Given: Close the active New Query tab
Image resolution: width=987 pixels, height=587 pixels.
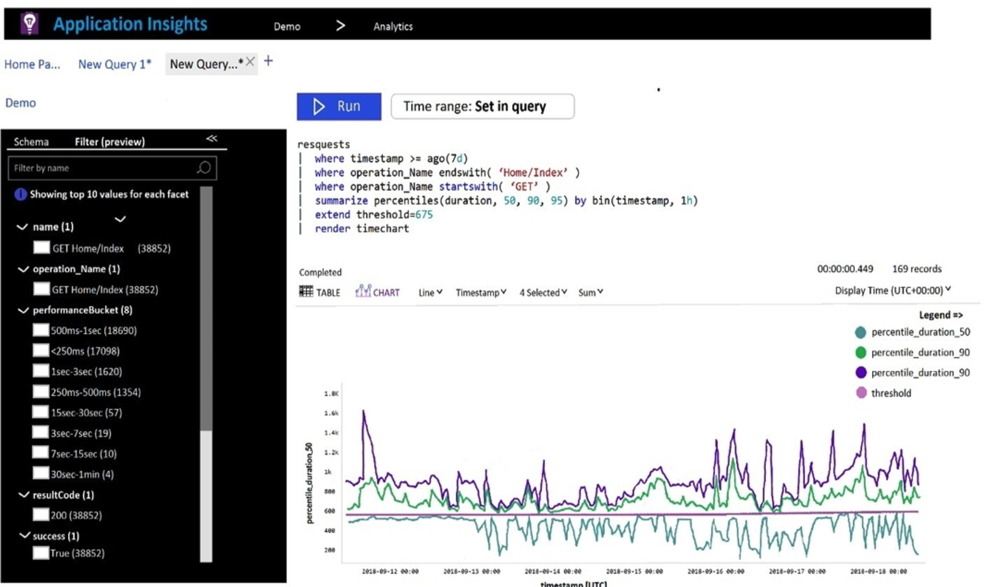Looking at the screenshot, I should 250,62.
